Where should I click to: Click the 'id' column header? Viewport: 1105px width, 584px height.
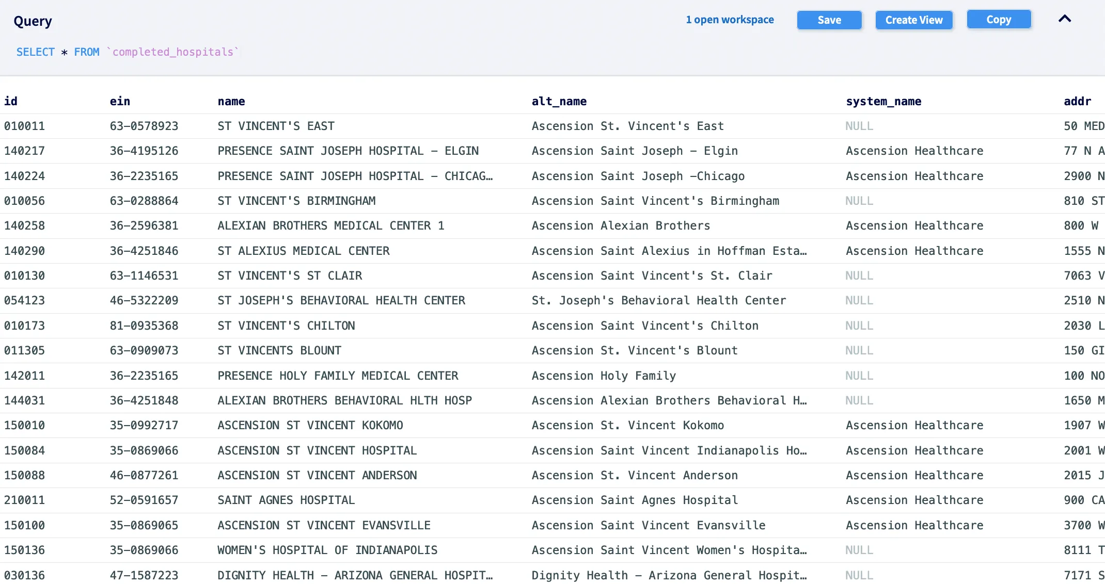click(11, 101)
